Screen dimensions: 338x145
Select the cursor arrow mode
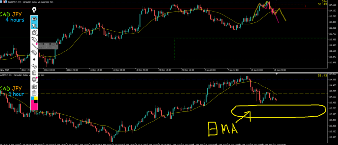(34, 26)
